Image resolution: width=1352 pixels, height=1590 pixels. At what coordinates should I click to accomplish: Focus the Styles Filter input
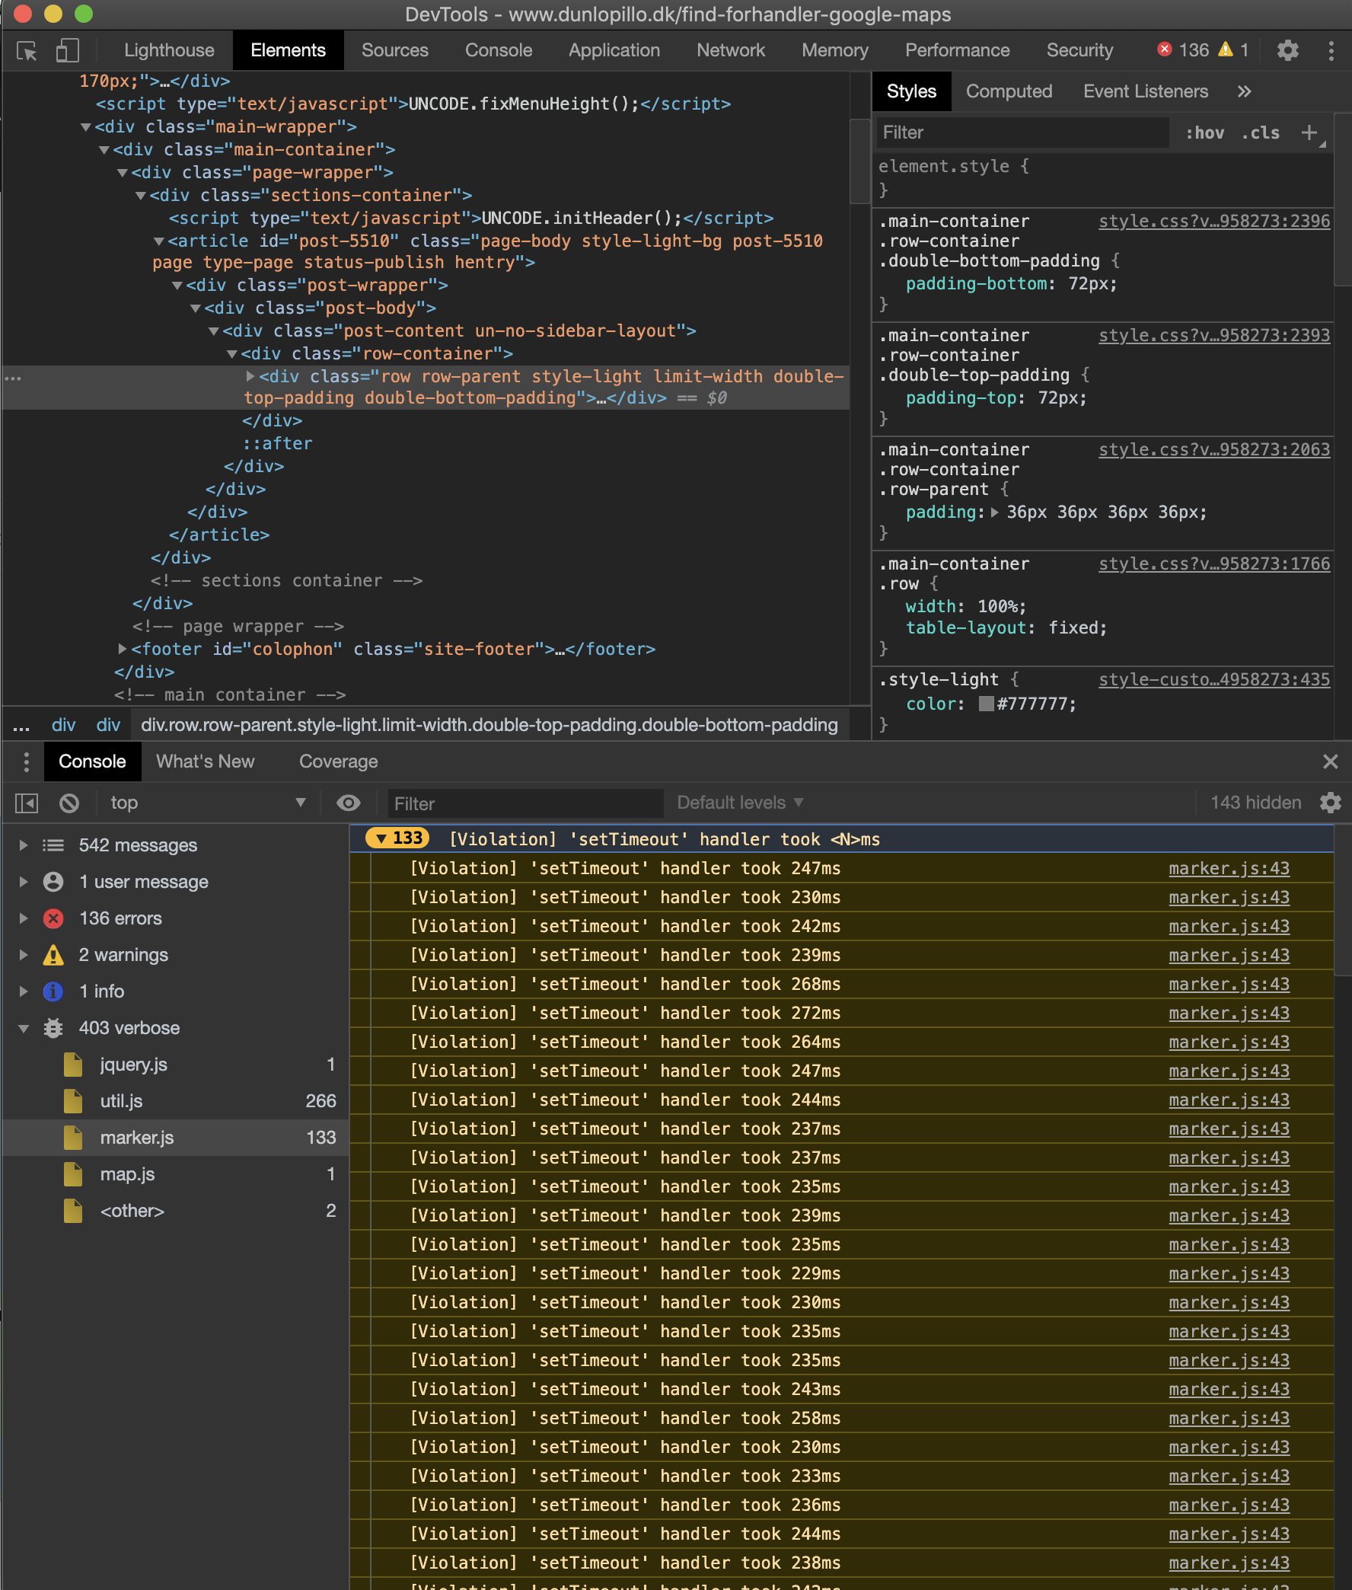tap(1022, 132)
